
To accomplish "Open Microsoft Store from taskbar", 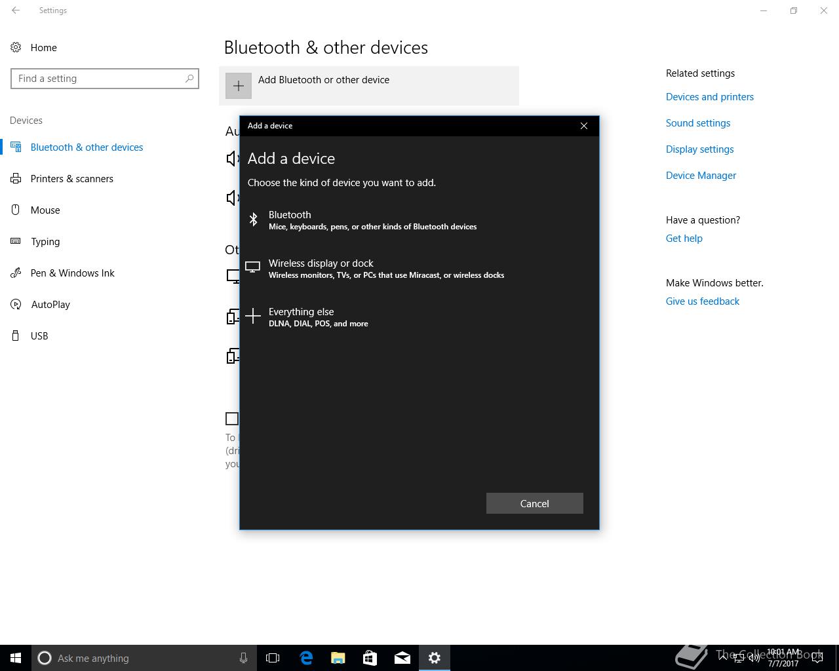I will pos(370,658).
